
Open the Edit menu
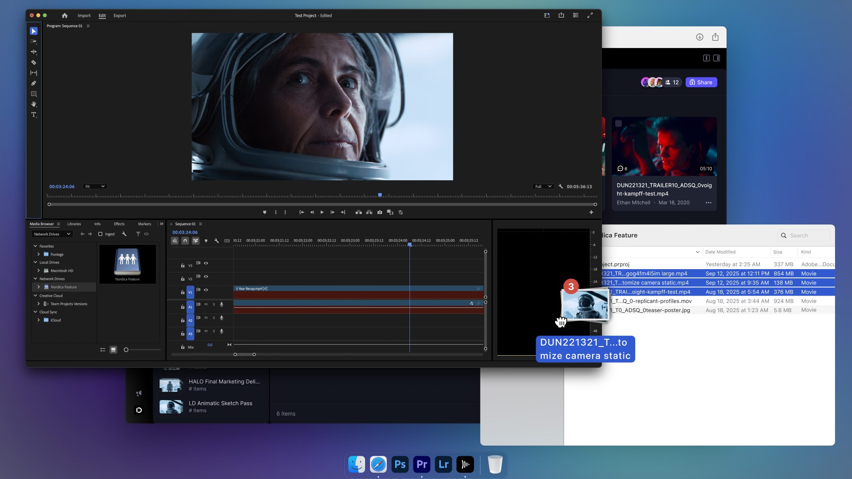click(102, 16)
